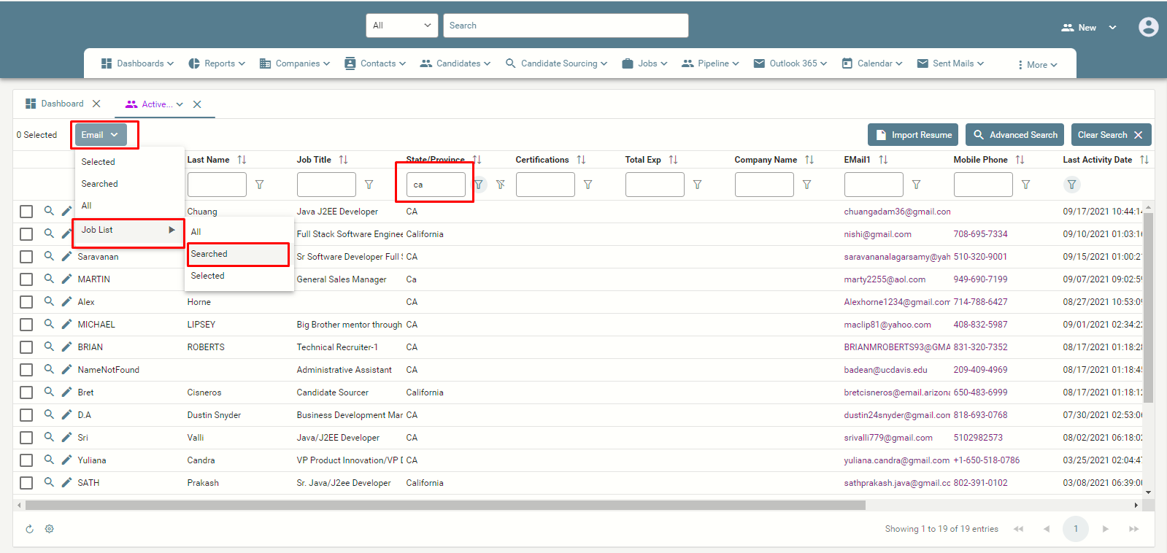Open email link nishi@gmail.com

pyautogui.click(x=877, y=234)
